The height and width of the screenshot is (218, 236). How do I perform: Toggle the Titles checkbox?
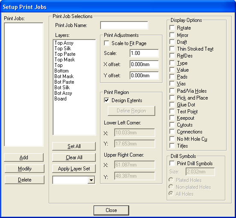[172, 145]
